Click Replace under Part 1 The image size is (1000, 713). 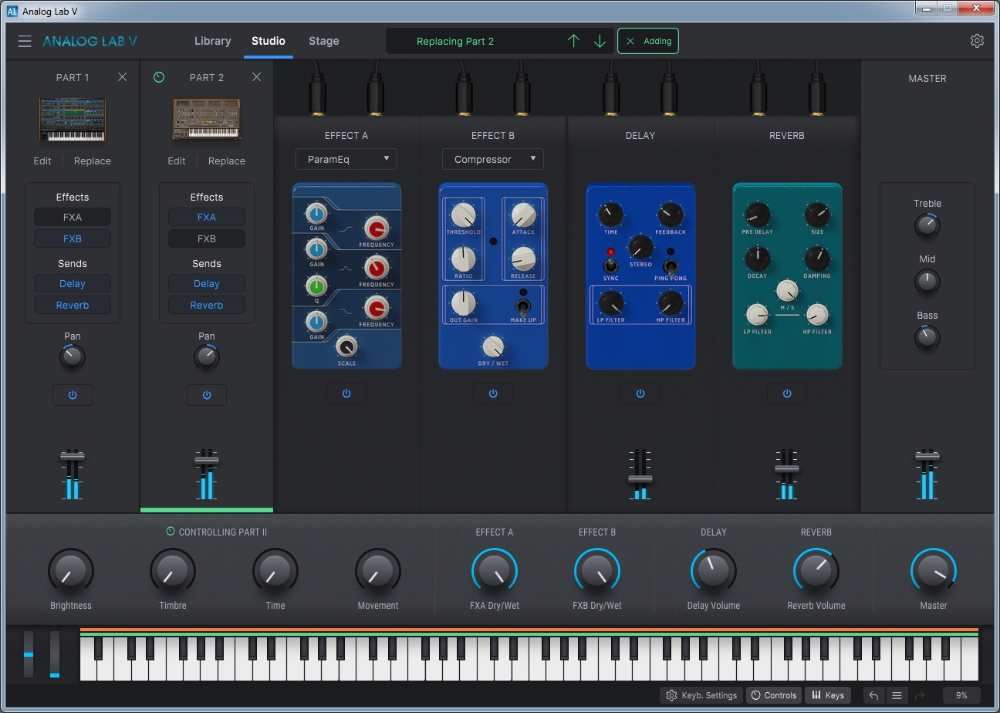[x=92, y=161]
